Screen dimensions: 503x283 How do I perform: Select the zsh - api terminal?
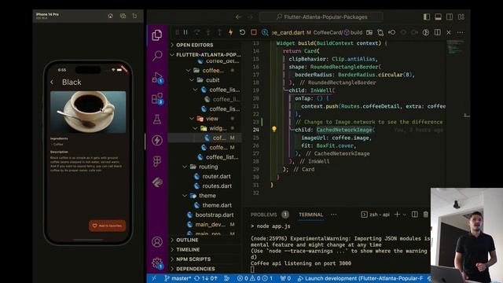pyautogui.click(x=376, y=215)
